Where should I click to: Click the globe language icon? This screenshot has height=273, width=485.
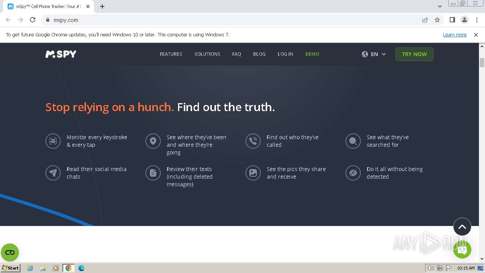[x=365, y=54]
